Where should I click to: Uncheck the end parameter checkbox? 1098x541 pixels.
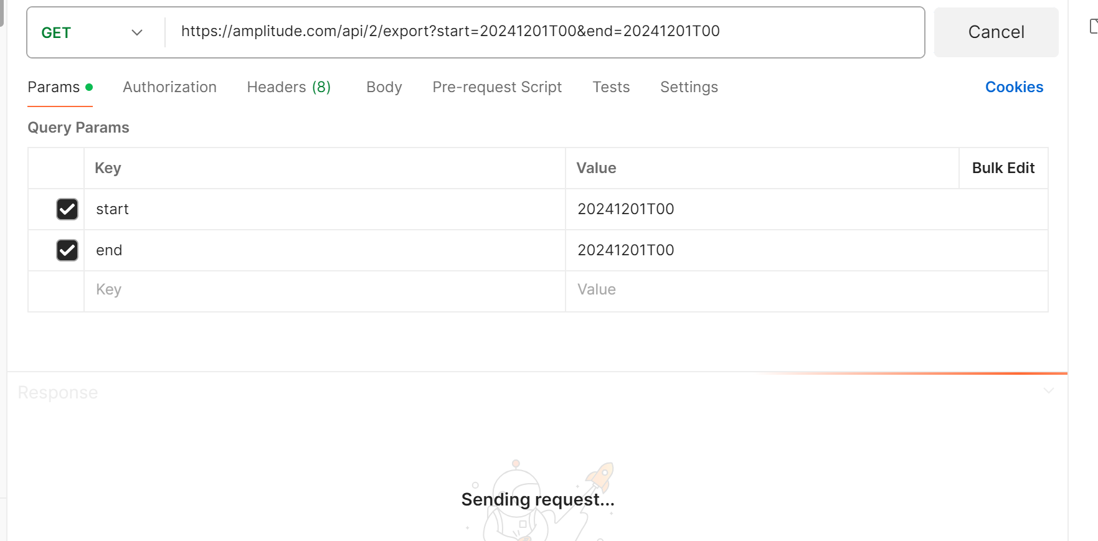(67, 250)
